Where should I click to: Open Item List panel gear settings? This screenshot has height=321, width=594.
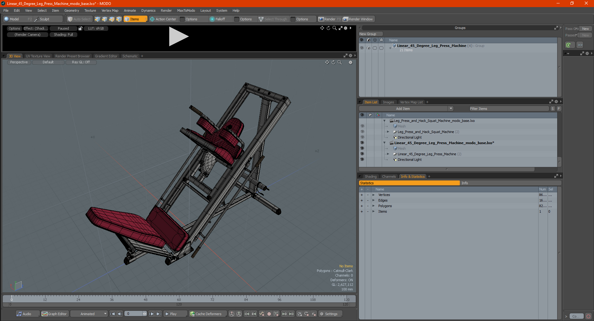tap(556, 102)
